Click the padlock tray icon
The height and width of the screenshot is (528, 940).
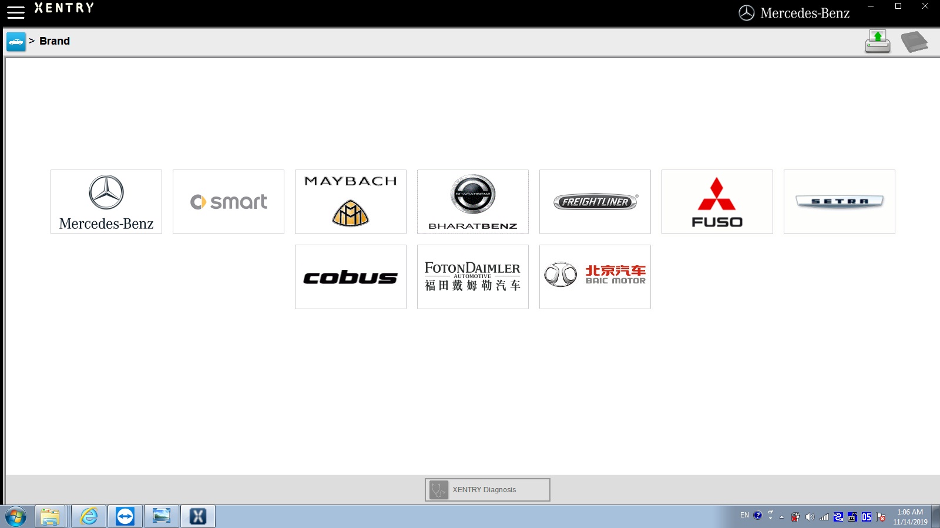tap(852, 517)
